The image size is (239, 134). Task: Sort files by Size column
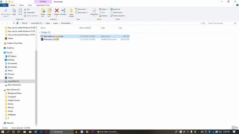click(x=121, y=28)
